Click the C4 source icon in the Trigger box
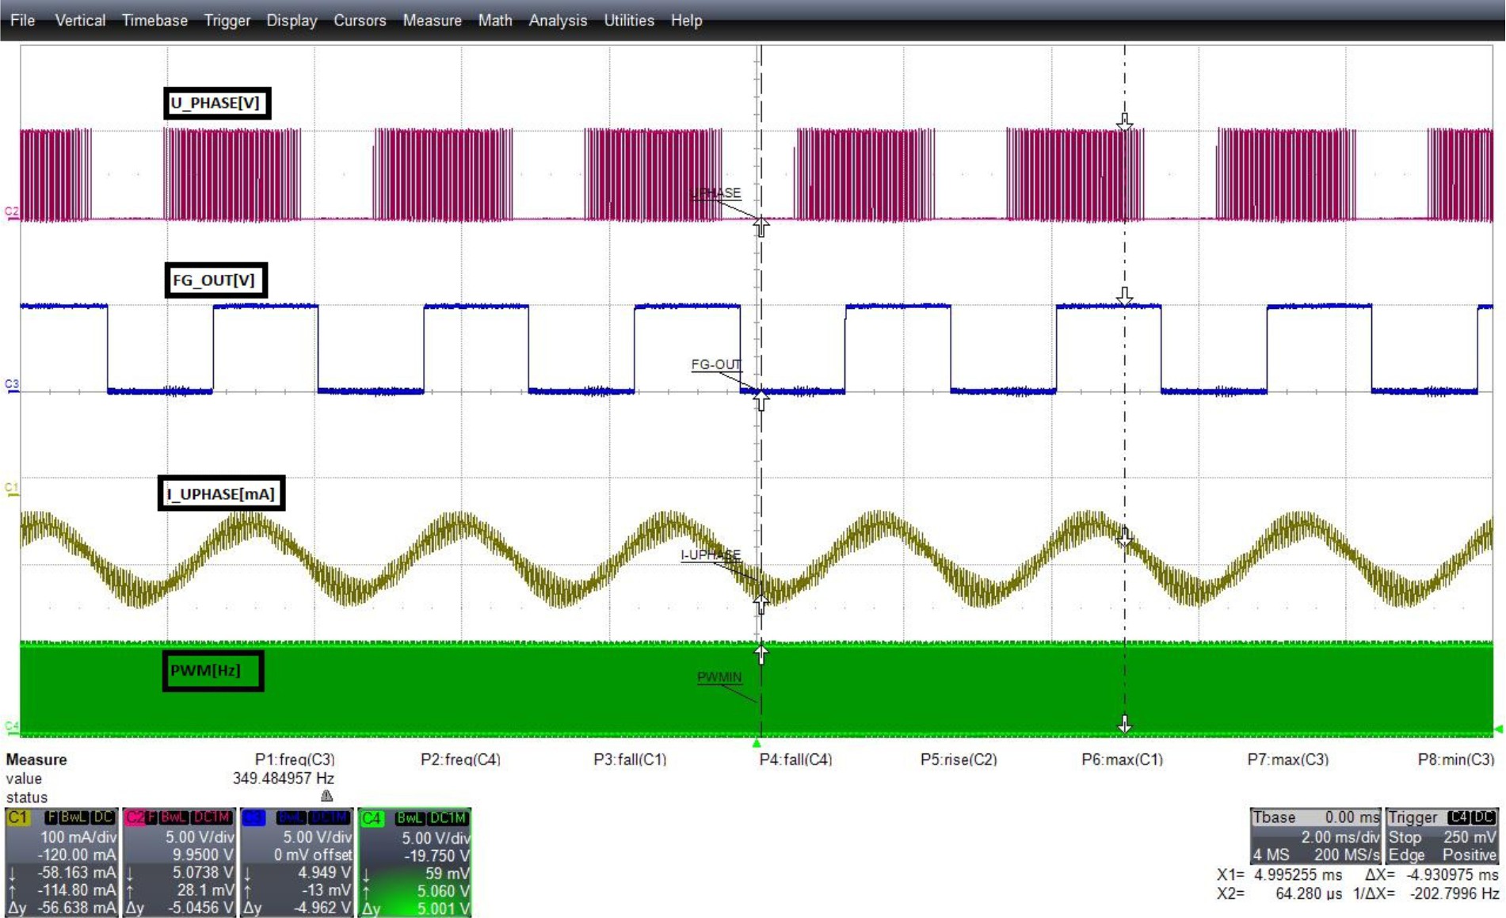 tap(1458, 818)
